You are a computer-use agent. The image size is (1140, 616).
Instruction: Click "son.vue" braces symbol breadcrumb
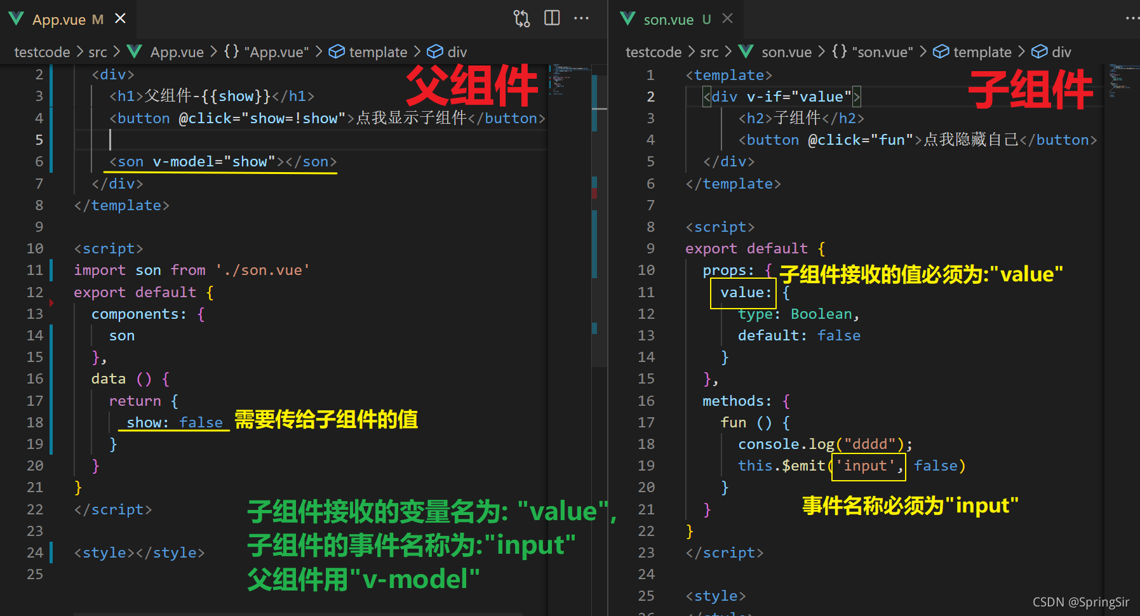click(873, 52)
